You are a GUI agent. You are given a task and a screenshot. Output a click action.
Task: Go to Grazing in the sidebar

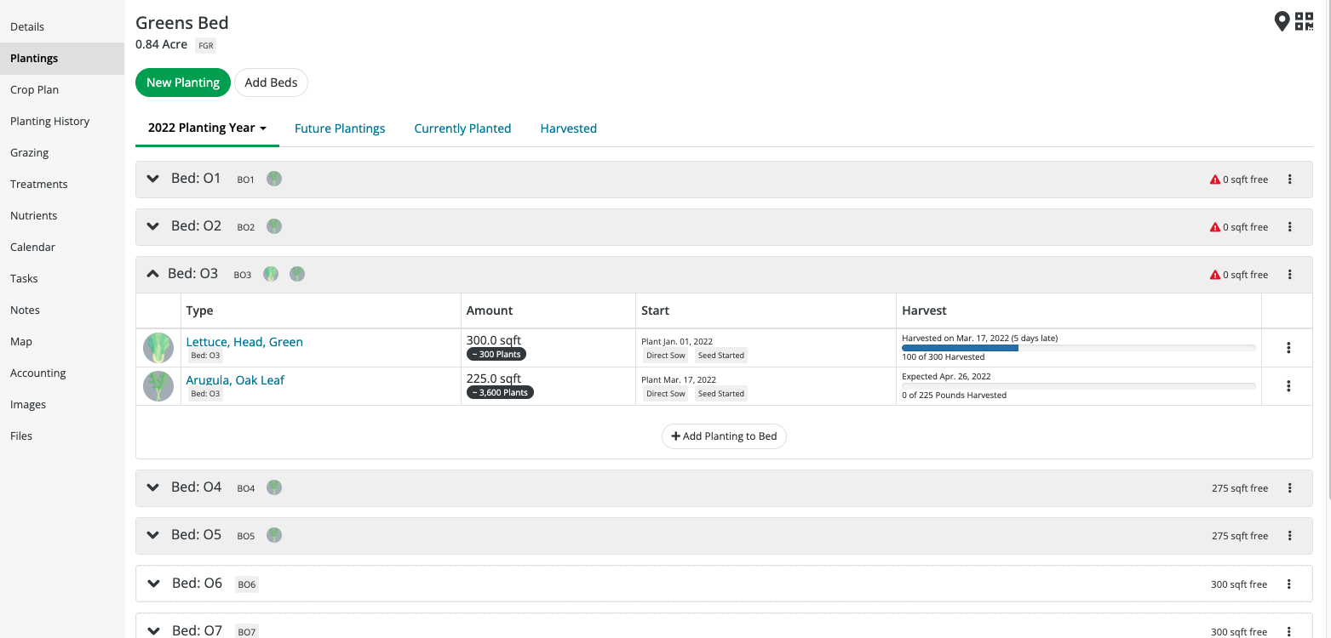click(62, 152)
